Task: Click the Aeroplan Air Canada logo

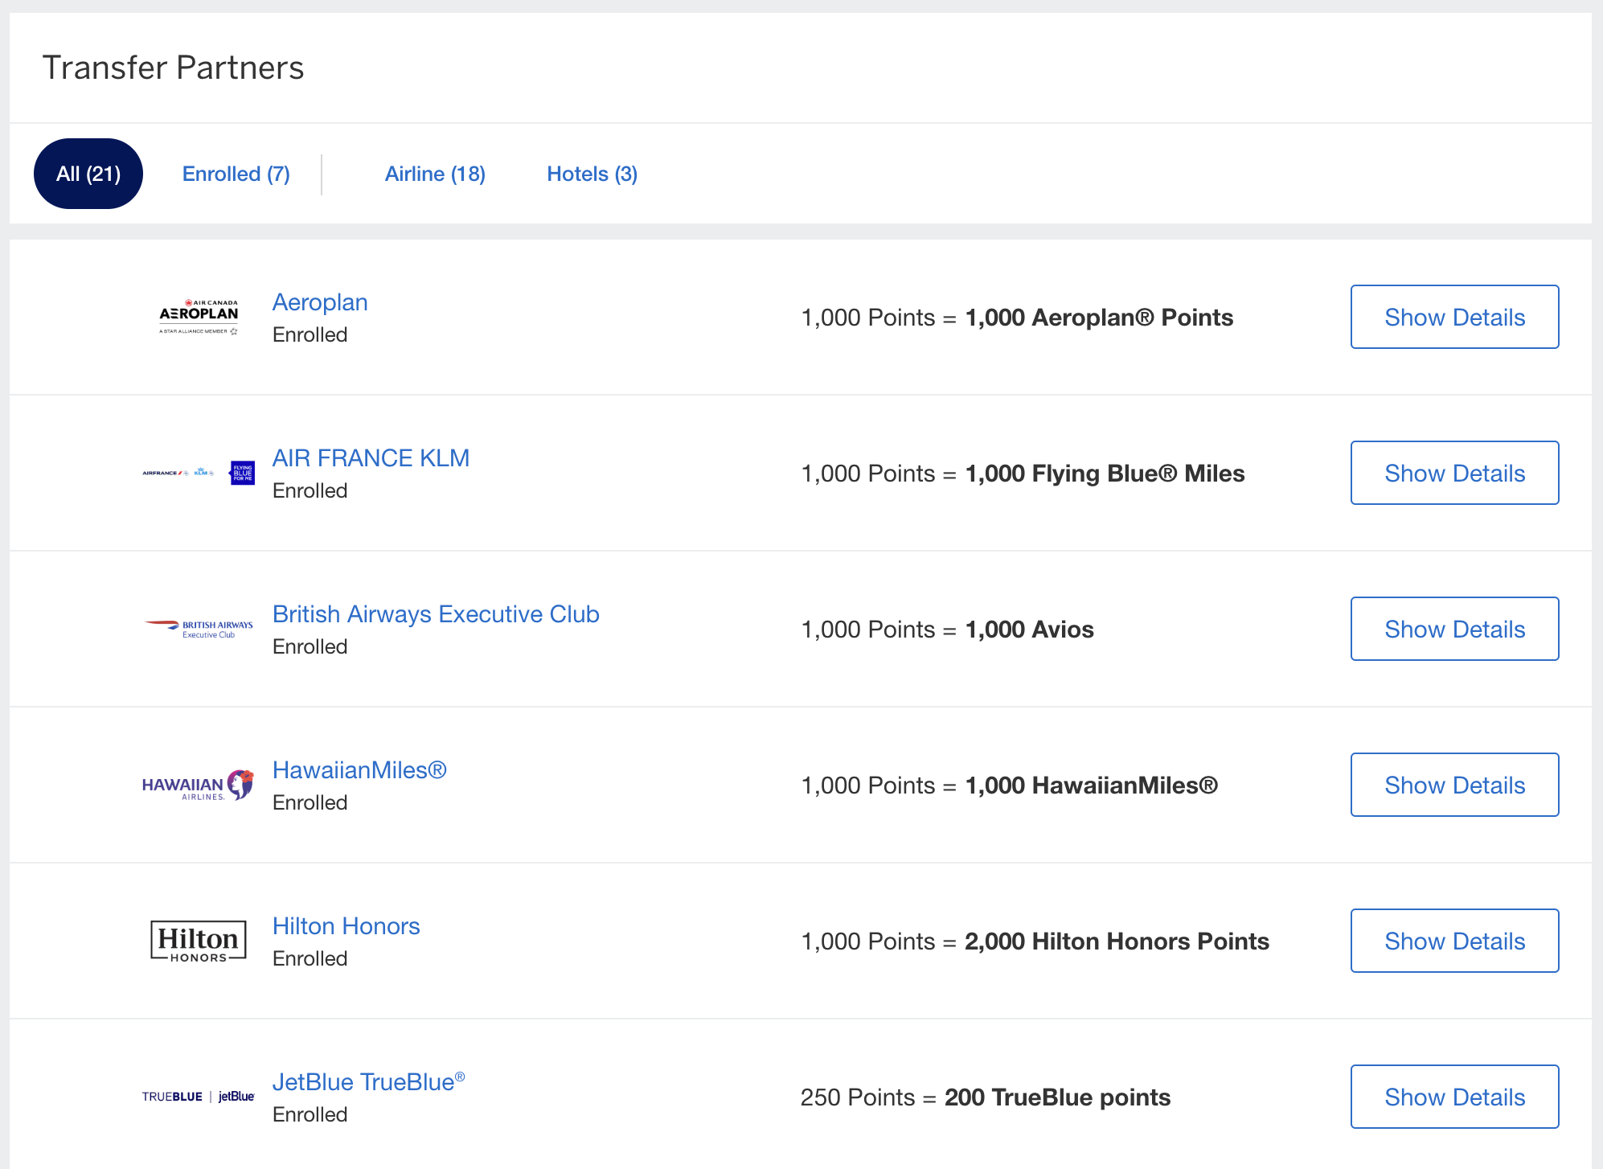Action: (198, 316)
